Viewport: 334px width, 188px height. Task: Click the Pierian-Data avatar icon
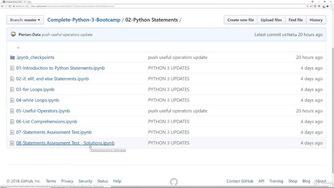tap(13, 34)
